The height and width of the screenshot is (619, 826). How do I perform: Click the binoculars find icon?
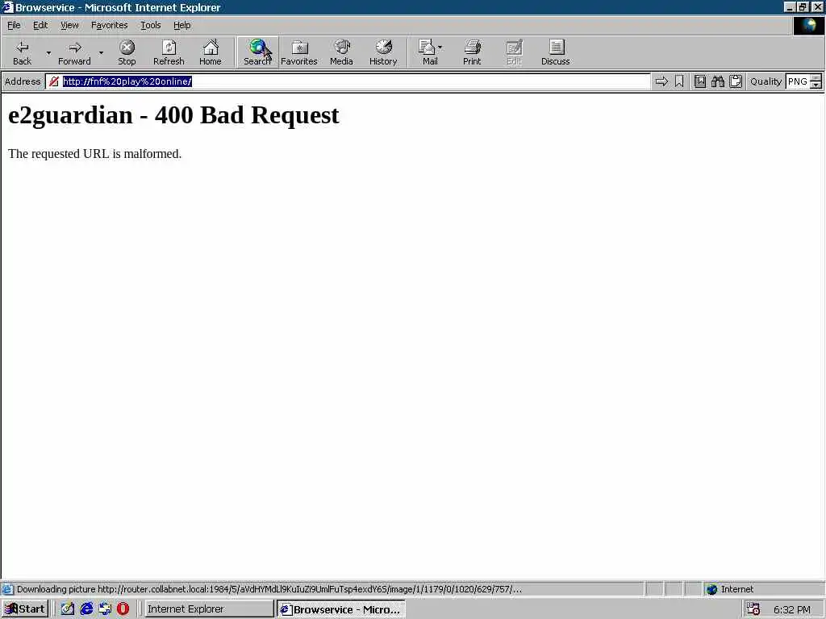point(717,81)
